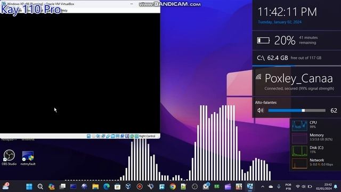The image size is (341, 192).
Task: Click the volume value 62
Action: [x=334, y=110]
